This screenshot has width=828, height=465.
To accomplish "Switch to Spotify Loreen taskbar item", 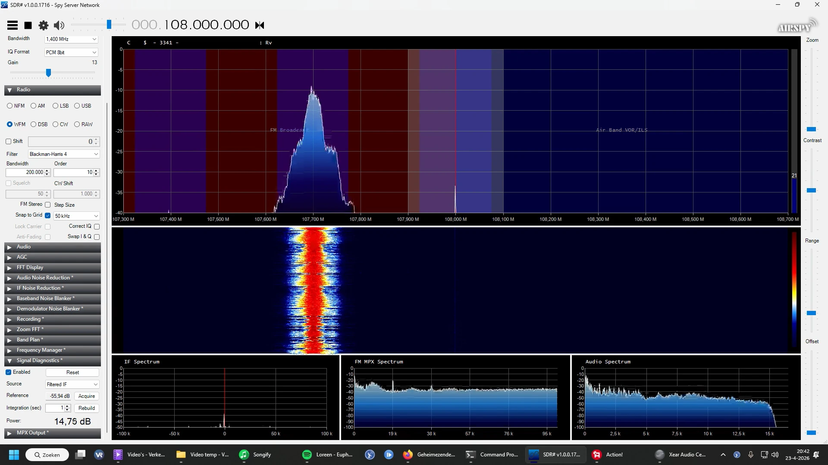I will (x=328, y=455).
